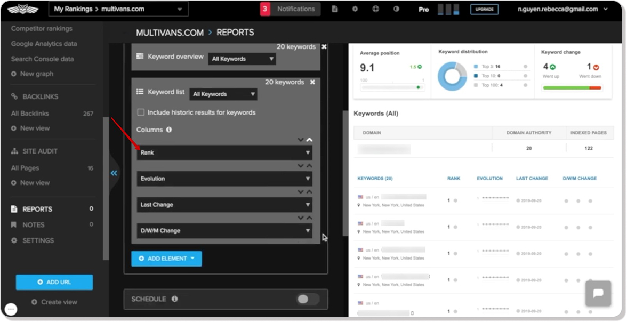Open All Backlinks view

click(30, 114)
